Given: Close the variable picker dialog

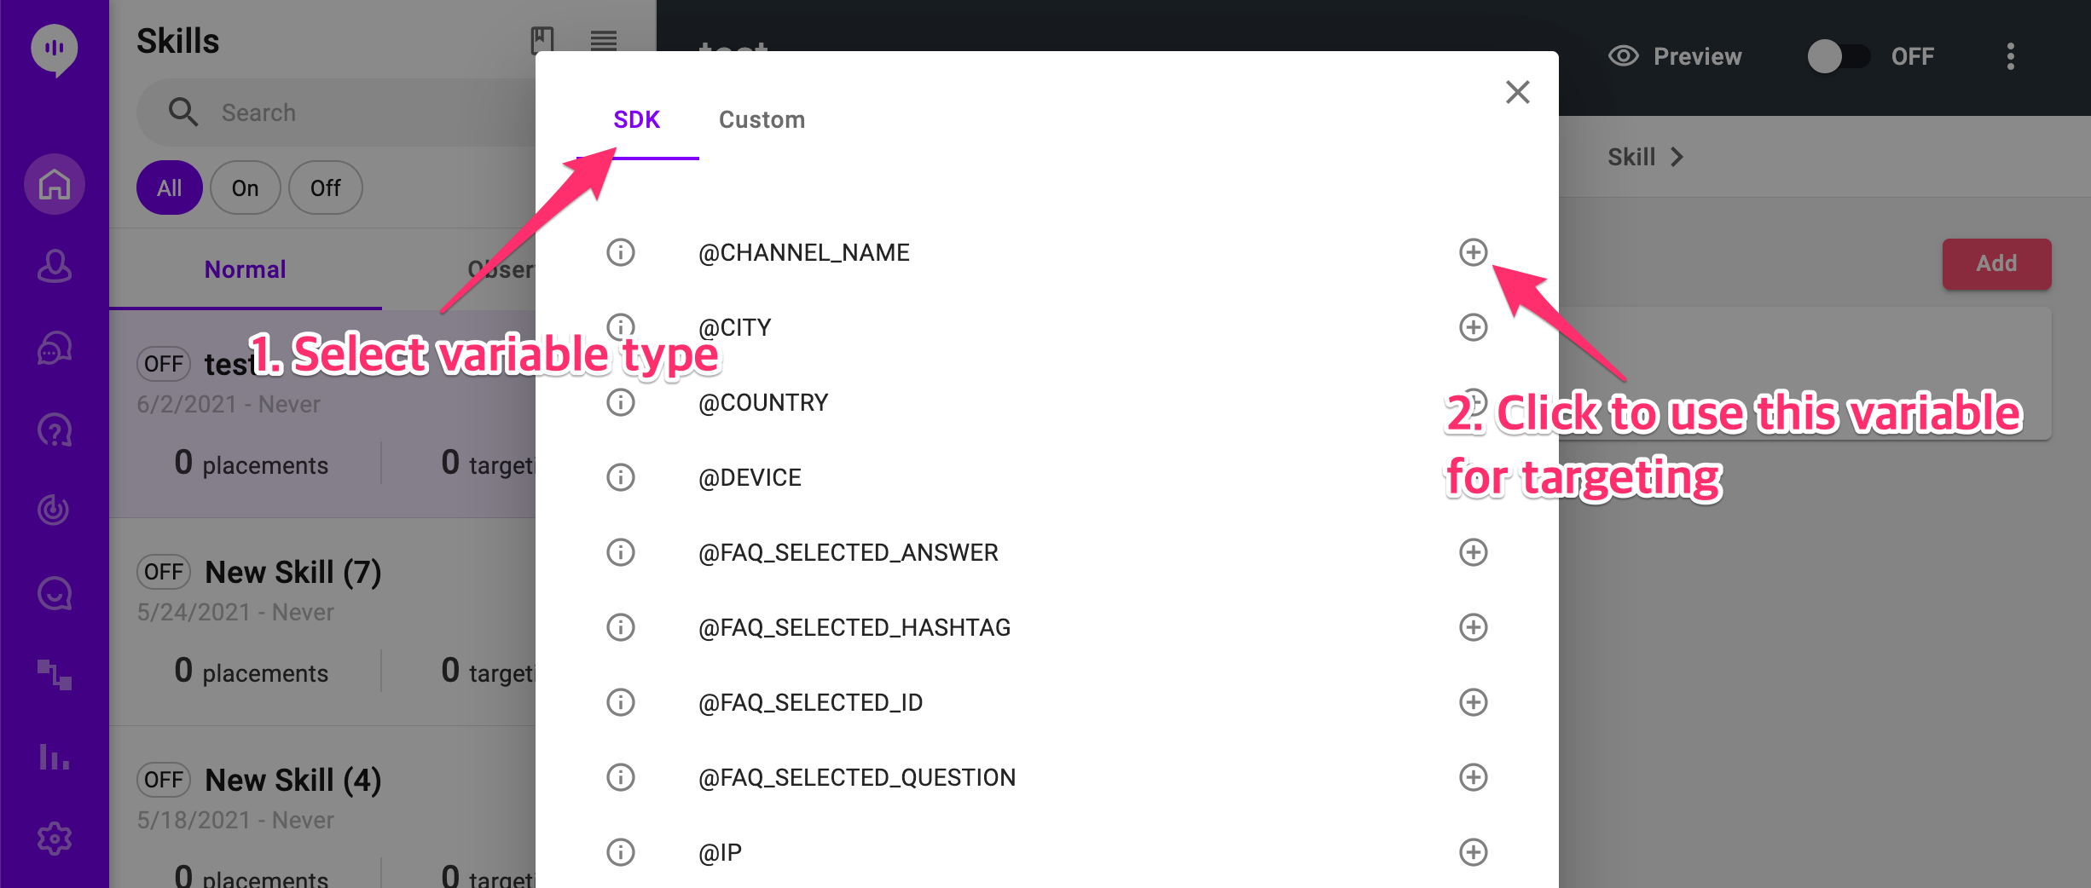Looking at the screenshot, I should pyautogui.click(x=1518, y=92).
